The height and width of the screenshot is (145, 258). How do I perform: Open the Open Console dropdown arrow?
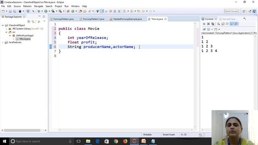(219, 29)
